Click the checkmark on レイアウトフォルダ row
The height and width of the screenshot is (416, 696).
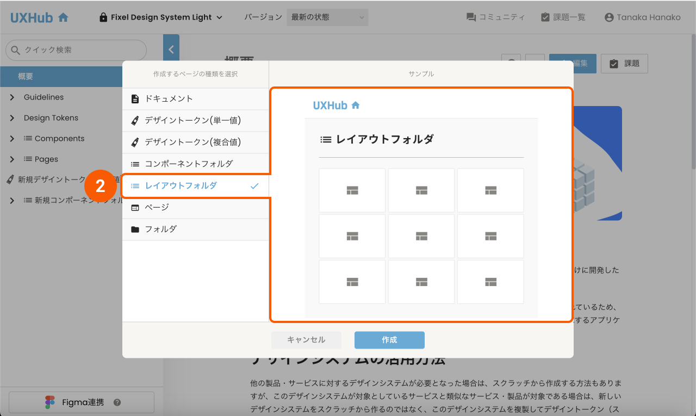[x=254, y=185]
